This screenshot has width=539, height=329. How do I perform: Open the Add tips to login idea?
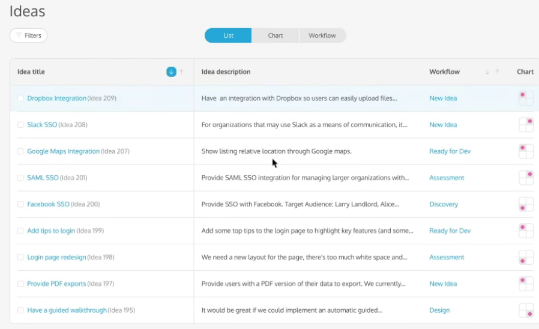51,231
